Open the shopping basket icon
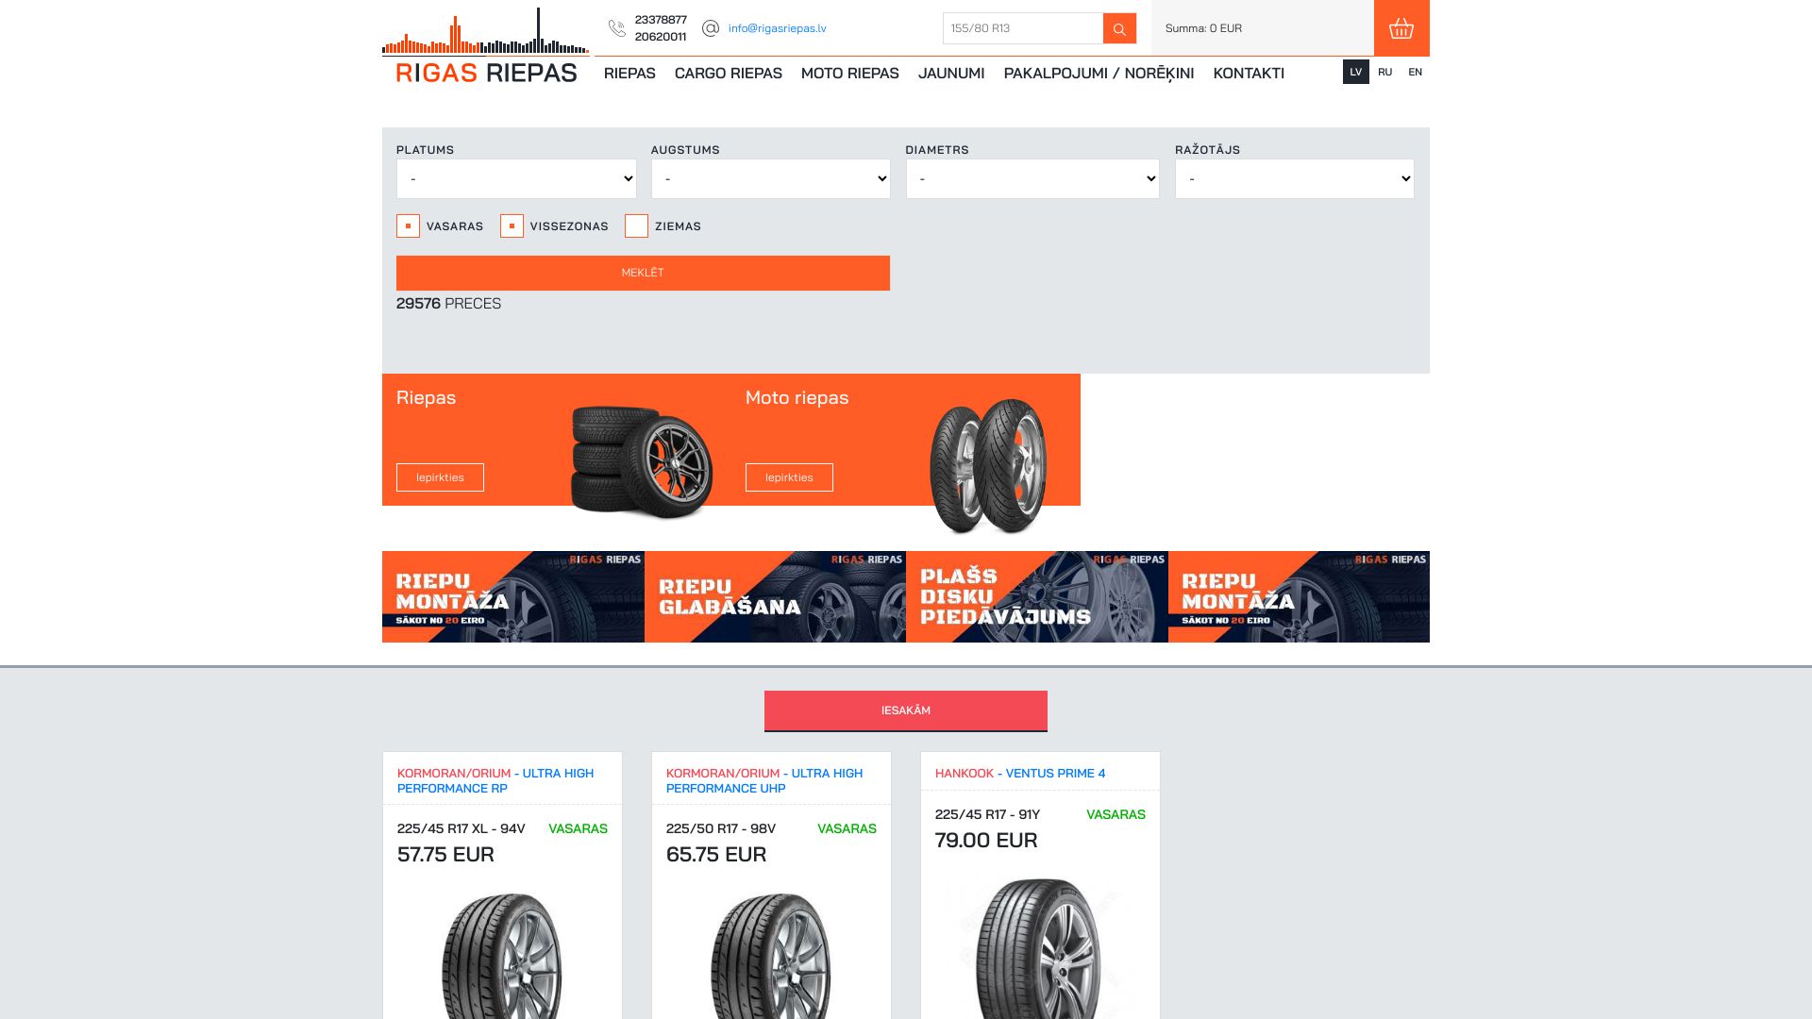 (1401, 28)
